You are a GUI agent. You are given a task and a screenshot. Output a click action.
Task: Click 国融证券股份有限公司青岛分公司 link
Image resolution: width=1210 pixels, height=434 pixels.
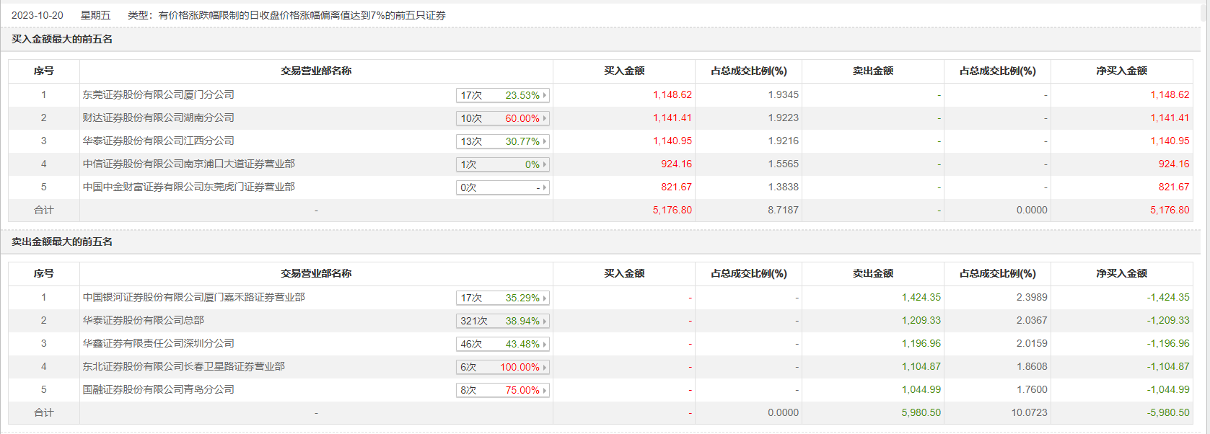click(158, 389)
